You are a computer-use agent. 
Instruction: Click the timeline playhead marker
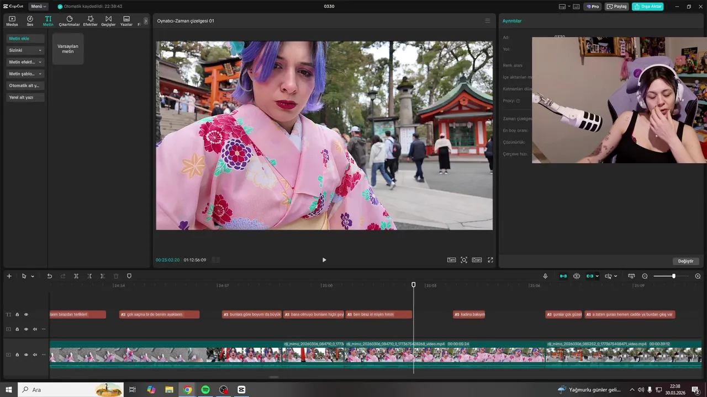pyautogui.click(x=414, y=285)
